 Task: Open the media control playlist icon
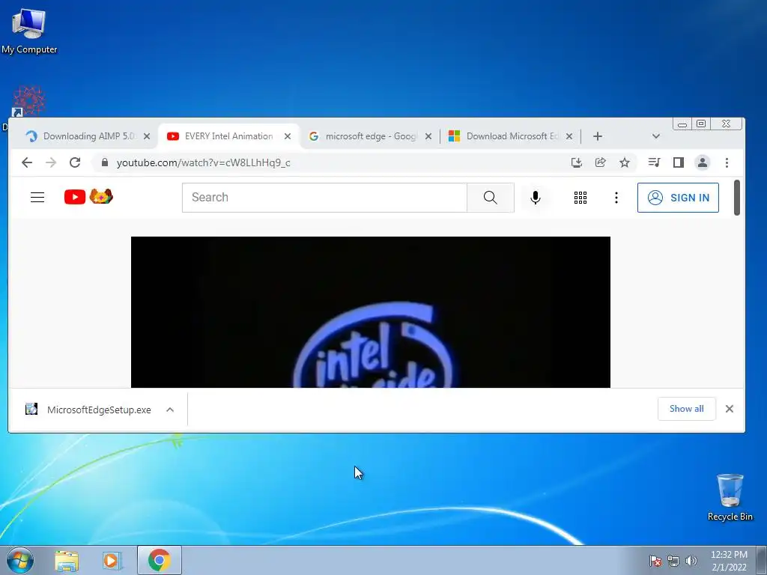654,162
